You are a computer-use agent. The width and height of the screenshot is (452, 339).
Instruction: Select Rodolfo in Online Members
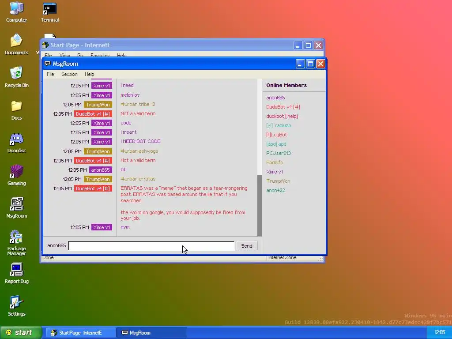point(275,162)
